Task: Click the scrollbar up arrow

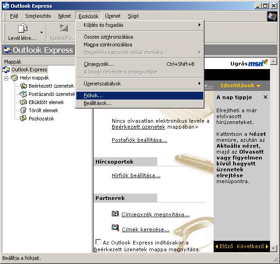Action: (x=274, y=61)
